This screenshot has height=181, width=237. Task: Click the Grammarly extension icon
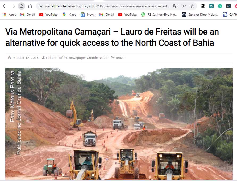(220, 6)
